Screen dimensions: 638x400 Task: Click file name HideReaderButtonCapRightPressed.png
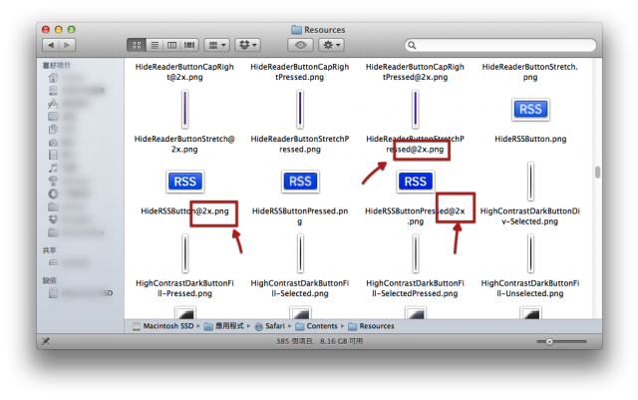pos(300,72)
